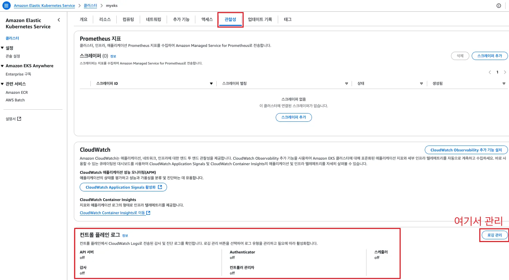This screenshot has height=280, width=509.
Task: Click the API 서버 log label
Action: point(87,252)
